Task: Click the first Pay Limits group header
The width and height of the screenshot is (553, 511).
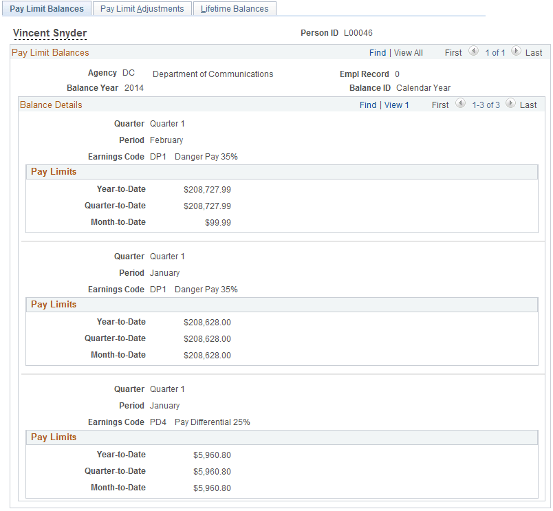Action: pos(53,171)
